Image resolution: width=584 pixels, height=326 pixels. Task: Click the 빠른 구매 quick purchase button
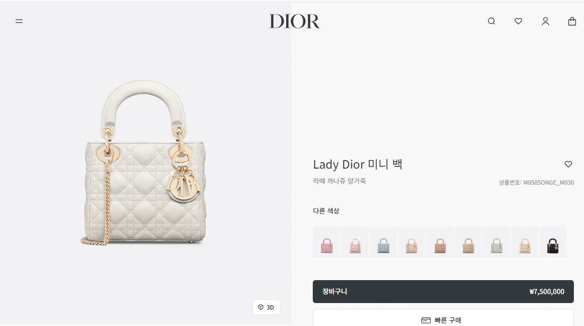point(443,319)
